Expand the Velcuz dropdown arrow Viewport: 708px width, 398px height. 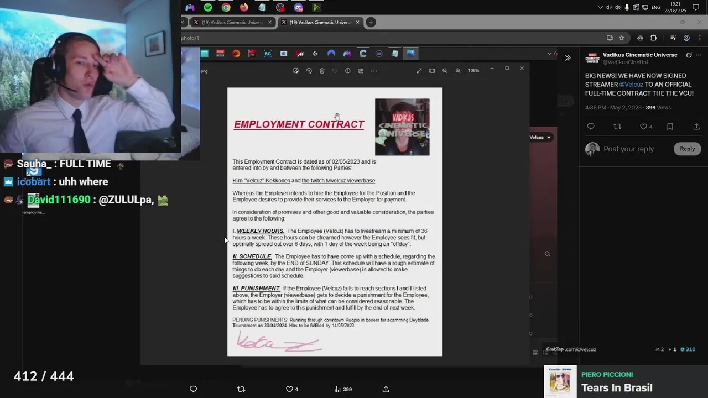549,137
